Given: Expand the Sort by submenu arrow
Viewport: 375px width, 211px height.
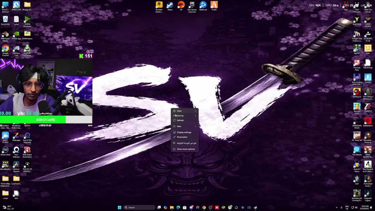Looking at the screenshot, I should 195,115.
